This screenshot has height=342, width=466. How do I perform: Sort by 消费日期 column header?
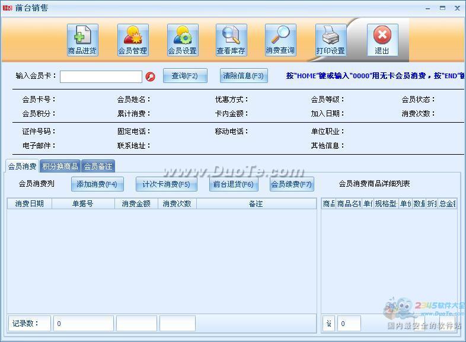pyautogui.click(x=29, y=204)
